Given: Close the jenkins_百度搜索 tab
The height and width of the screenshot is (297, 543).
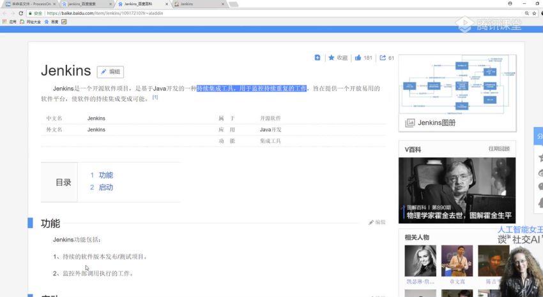Looking at the screenshot, I should tap(111, 4).
